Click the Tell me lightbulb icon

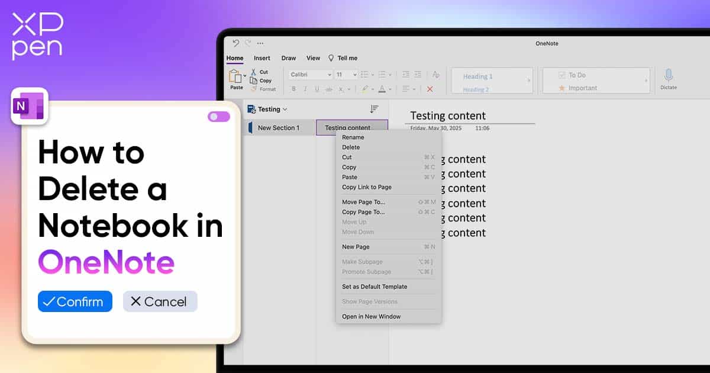[x=331, y=58]
